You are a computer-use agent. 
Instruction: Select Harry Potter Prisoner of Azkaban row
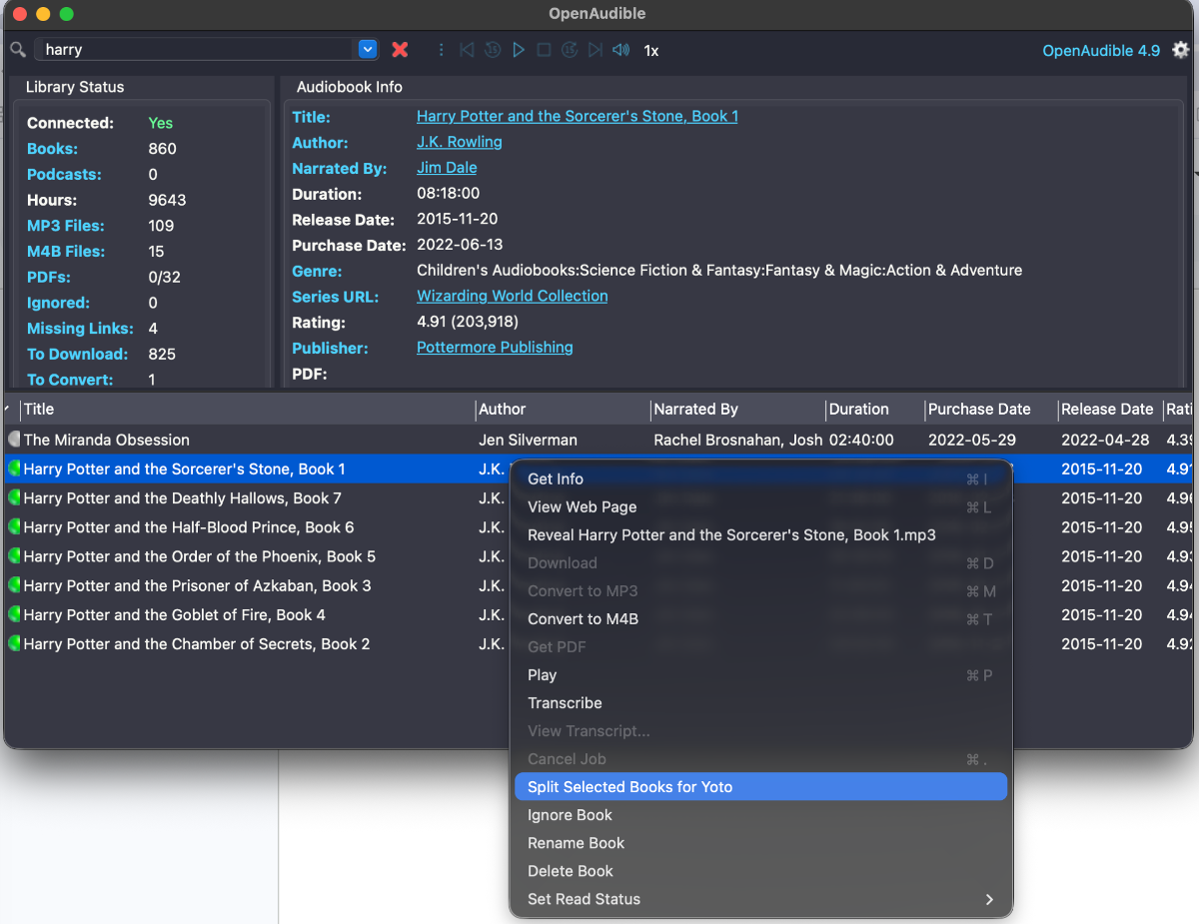point(258,585)
